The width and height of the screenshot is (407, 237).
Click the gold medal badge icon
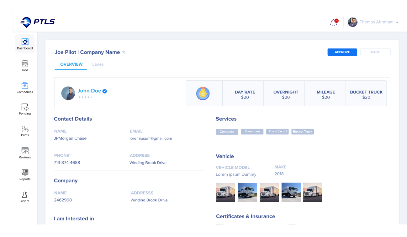[203, 93]
